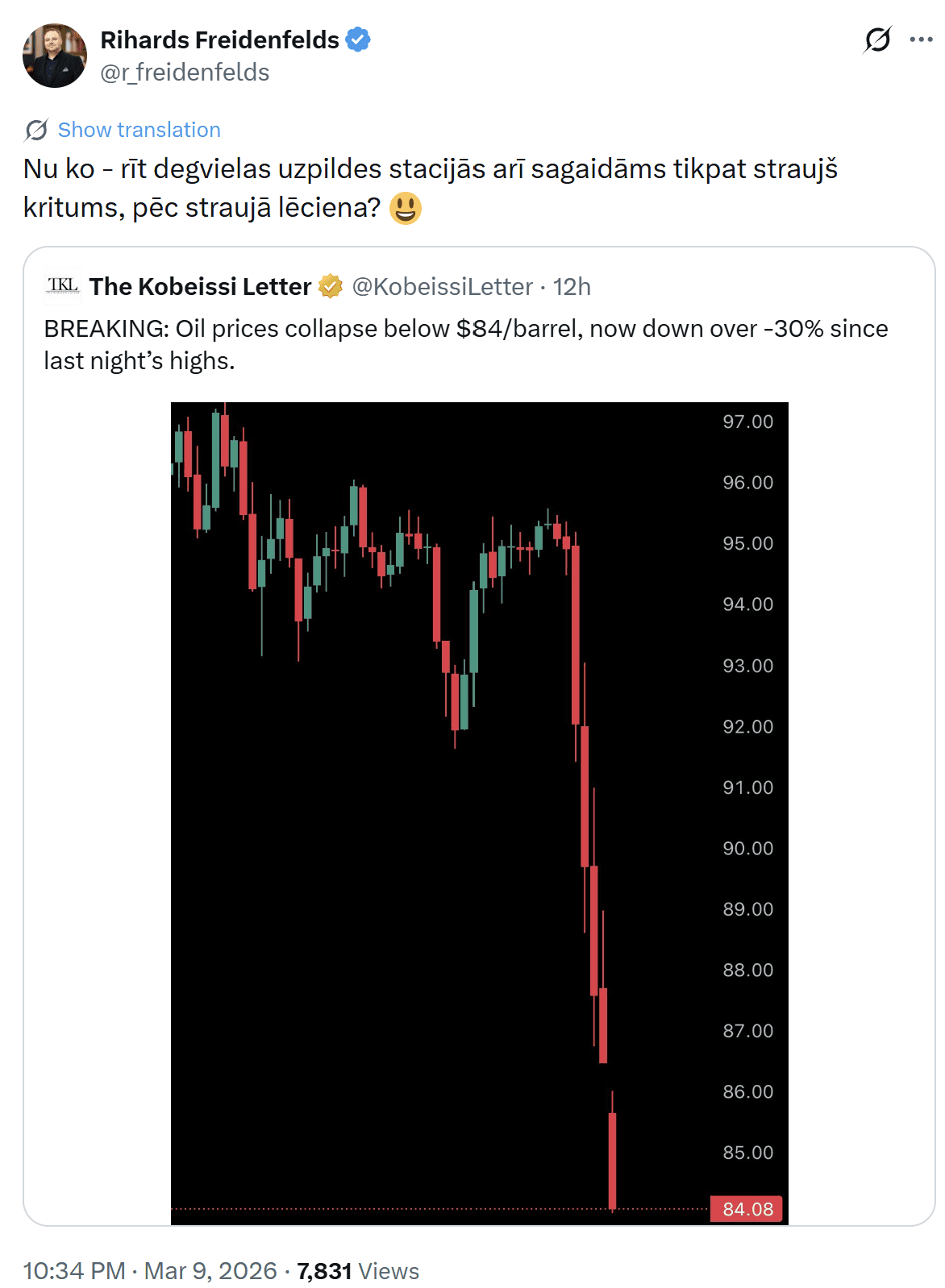Open the TKL logo avatar

point(63,286)
